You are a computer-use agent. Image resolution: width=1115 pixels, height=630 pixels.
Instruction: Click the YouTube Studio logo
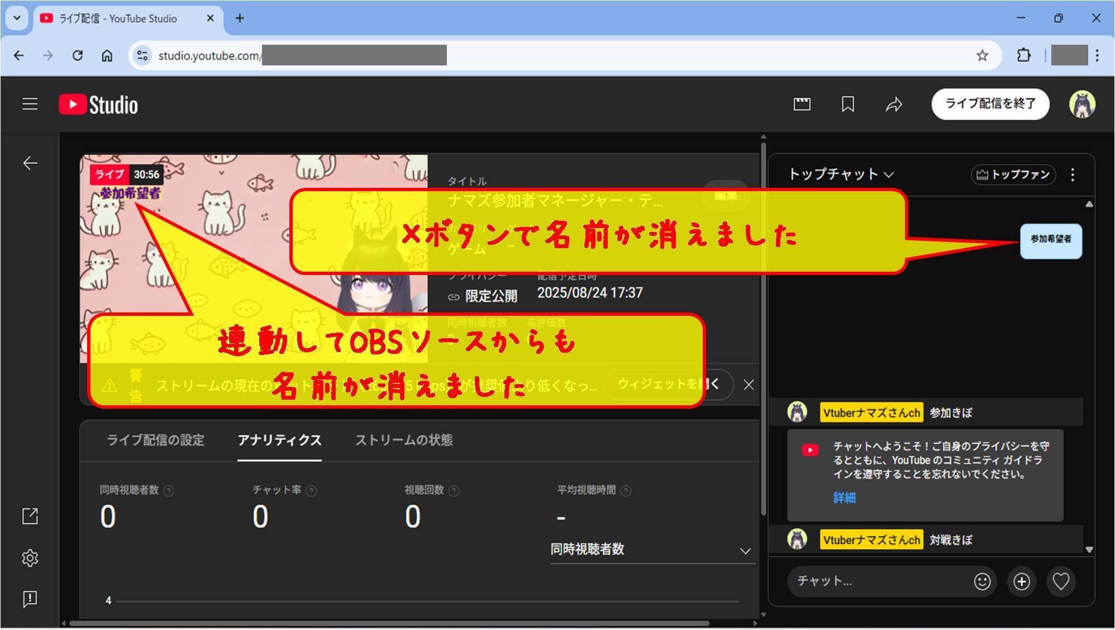pos(98,103)
